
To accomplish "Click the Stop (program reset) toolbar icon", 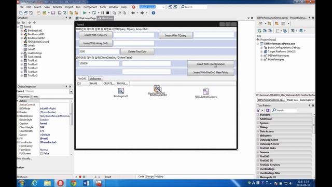I will tap(107, 13).
